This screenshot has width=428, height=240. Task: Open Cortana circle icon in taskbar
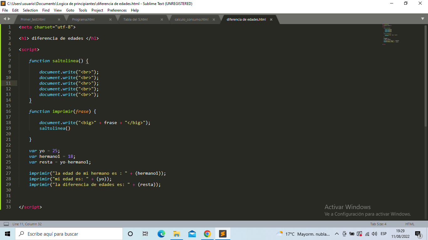point(130,234)
